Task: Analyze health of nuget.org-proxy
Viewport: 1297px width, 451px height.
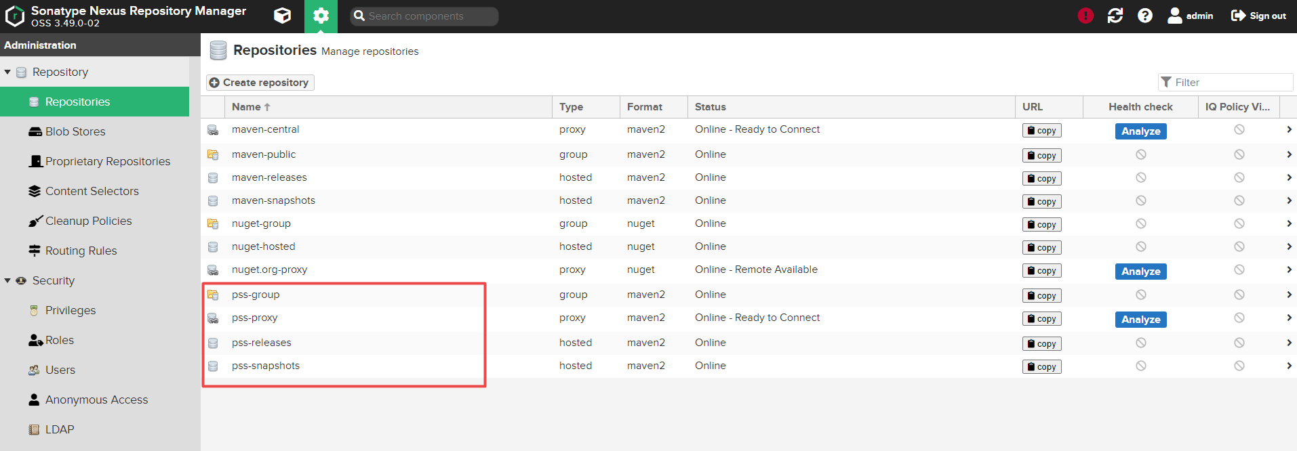Action: coord(1140,272)
